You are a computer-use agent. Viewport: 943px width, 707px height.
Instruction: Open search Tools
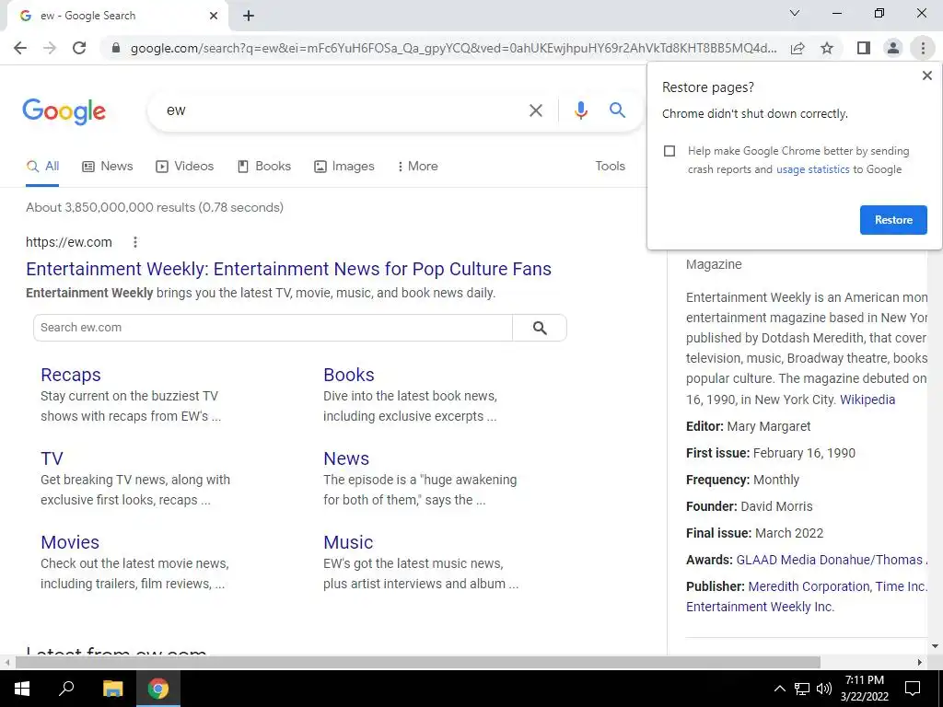tap(610, 167)
